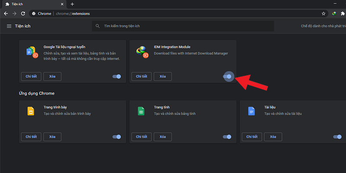Close the Tiện ích tab
The height and width of the screenshot is (173, 346).
[x=62, y=4]
